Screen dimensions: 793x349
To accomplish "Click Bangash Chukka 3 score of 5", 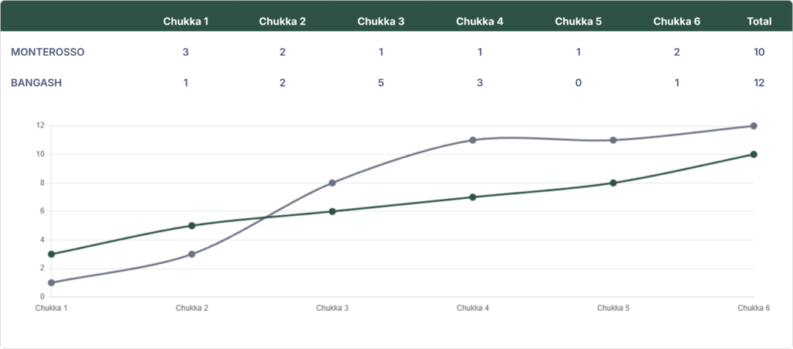I will pyautogui.click(x=381, y=83).
